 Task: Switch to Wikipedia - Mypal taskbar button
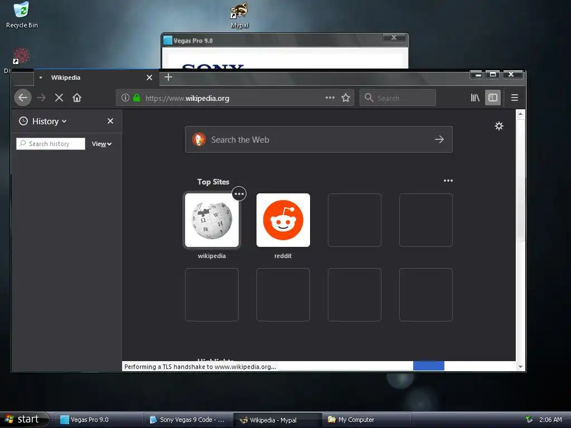coord(278,420)
